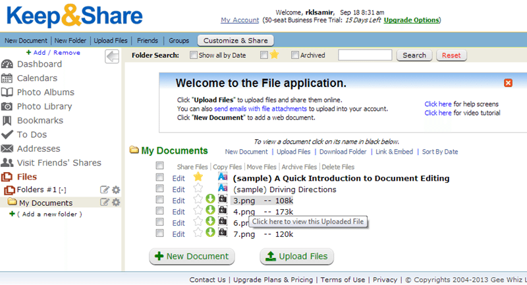Click Download Folder link

click(343, 152)
